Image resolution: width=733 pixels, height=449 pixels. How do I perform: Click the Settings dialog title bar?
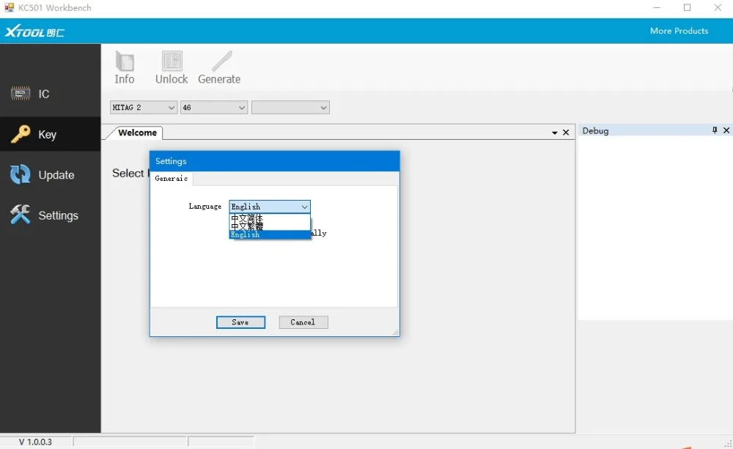click(x=274, y=161)
